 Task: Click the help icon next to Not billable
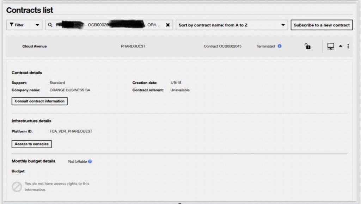point(90,162)
